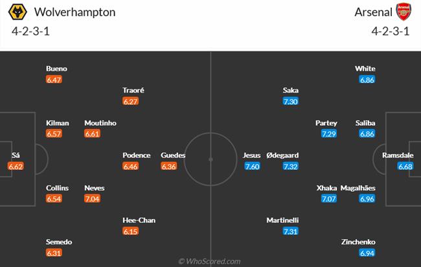
Task: Select Jesus's 7.60 rating badge
Action: tap(253, 167)
